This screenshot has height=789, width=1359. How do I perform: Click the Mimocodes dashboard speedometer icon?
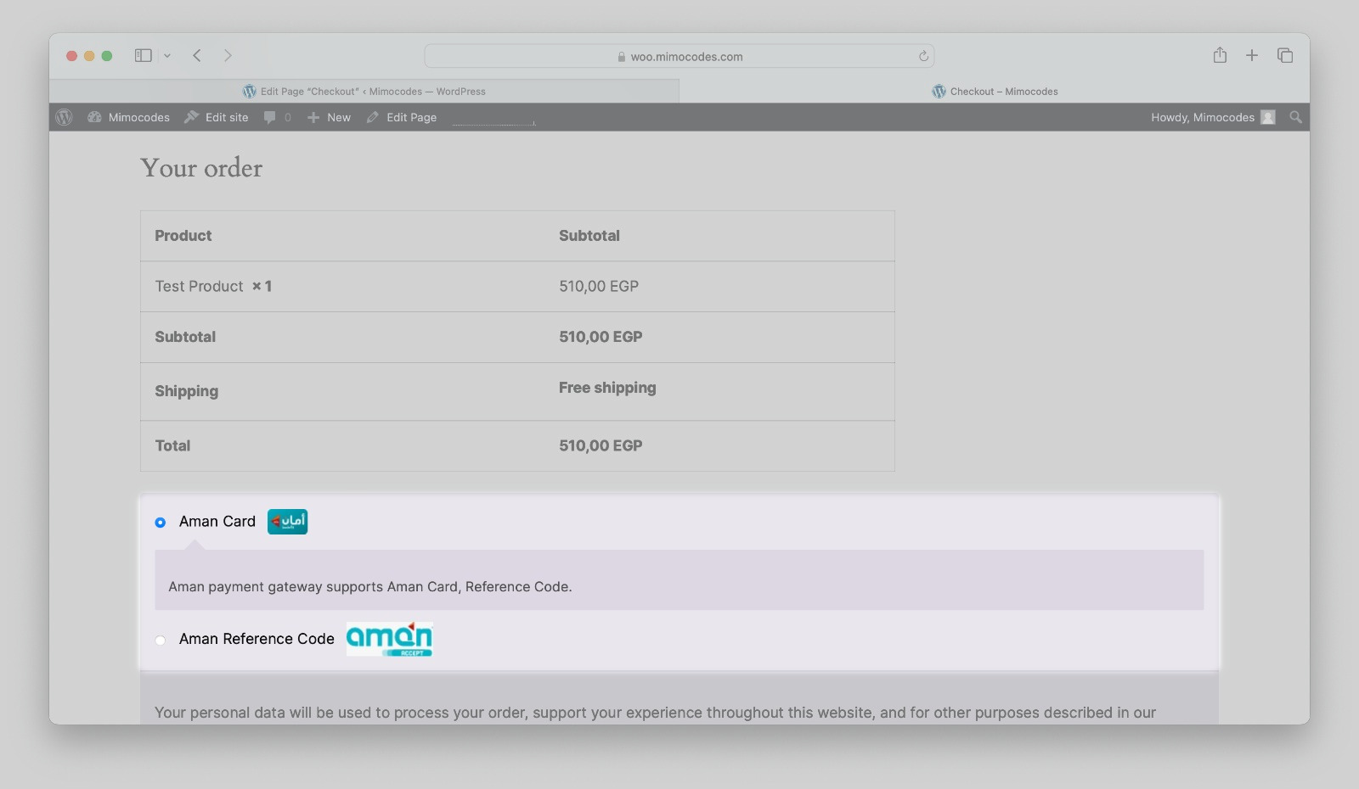pos(93,117)
